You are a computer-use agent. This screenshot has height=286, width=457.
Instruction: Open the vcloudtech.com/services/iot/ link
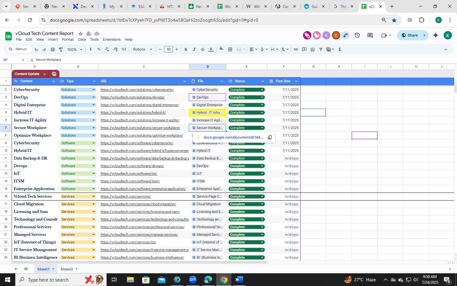point(129,242)
